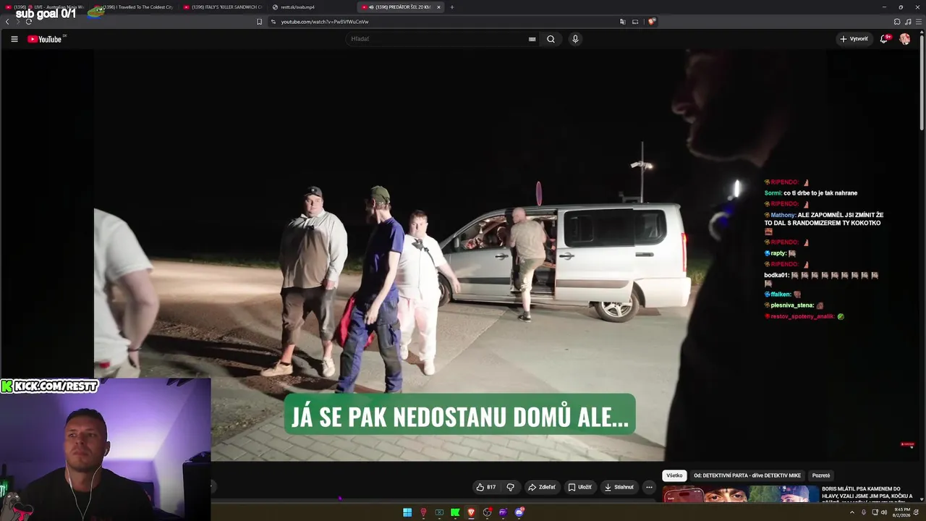Switch to the LIVE Australian Ninja tab
The image size is (926, 521).
click(x=44, y=7)
